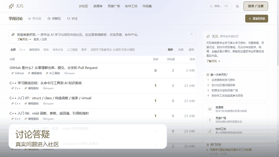This screenshot has width=279, height=157.
Task: Click the 浏览量 column header
Action: click(171, 59)
